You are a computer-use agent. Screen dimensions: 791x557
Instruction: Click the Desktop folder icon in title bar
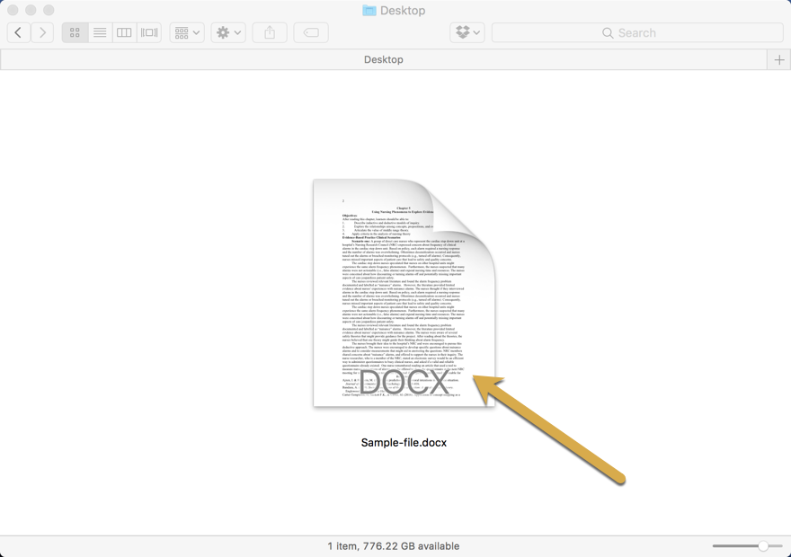[369, 10]
